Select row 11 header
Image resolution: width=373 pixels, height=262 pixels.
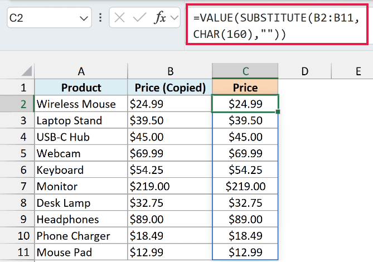coord(17,252)
